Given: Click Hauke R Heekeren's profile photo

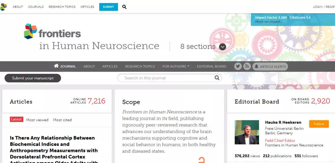Looking at the screenshot, I should click(247, 132).
